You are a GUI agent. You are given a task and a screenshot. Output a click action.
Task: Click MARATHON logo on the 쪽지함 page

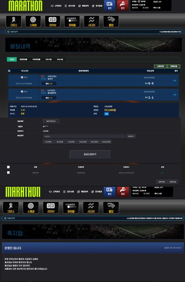click(x=23, y=192)
